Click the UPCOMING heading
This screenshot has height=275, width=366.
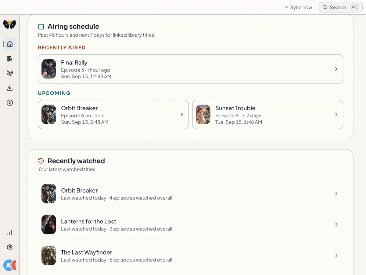click(x=54, y=93)
